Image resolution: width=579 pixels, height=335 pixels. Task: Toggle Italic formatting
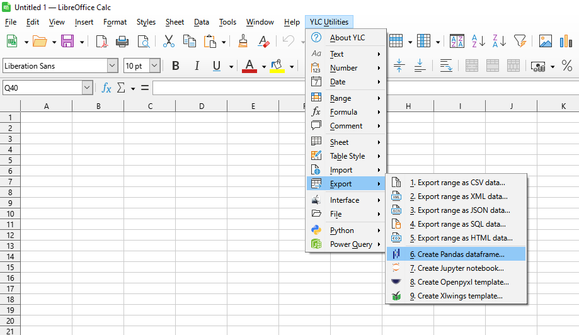click(x=197, y=66)
